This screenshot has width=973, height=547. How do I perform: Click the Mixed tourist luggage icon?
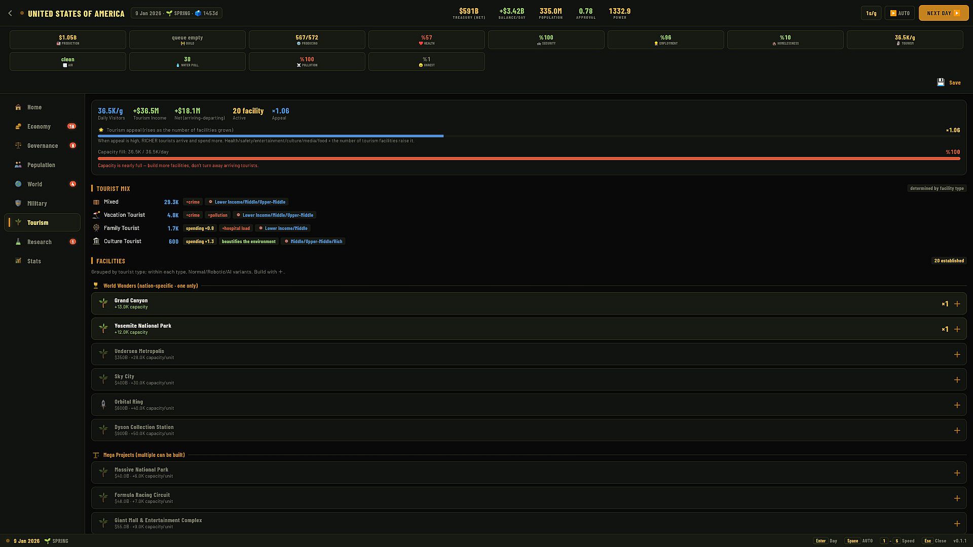point(96,202)
